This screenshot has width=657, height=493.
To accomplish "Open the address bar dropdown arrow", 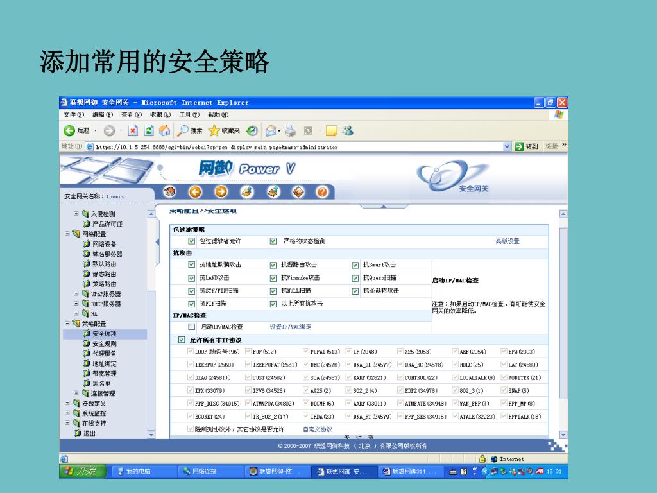I will point(507,146).
